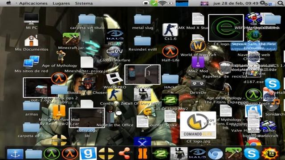The image size is (285, 160).
Task: Play the out-2.ogv video thumbnail
Action: click(x=87, y=118)
